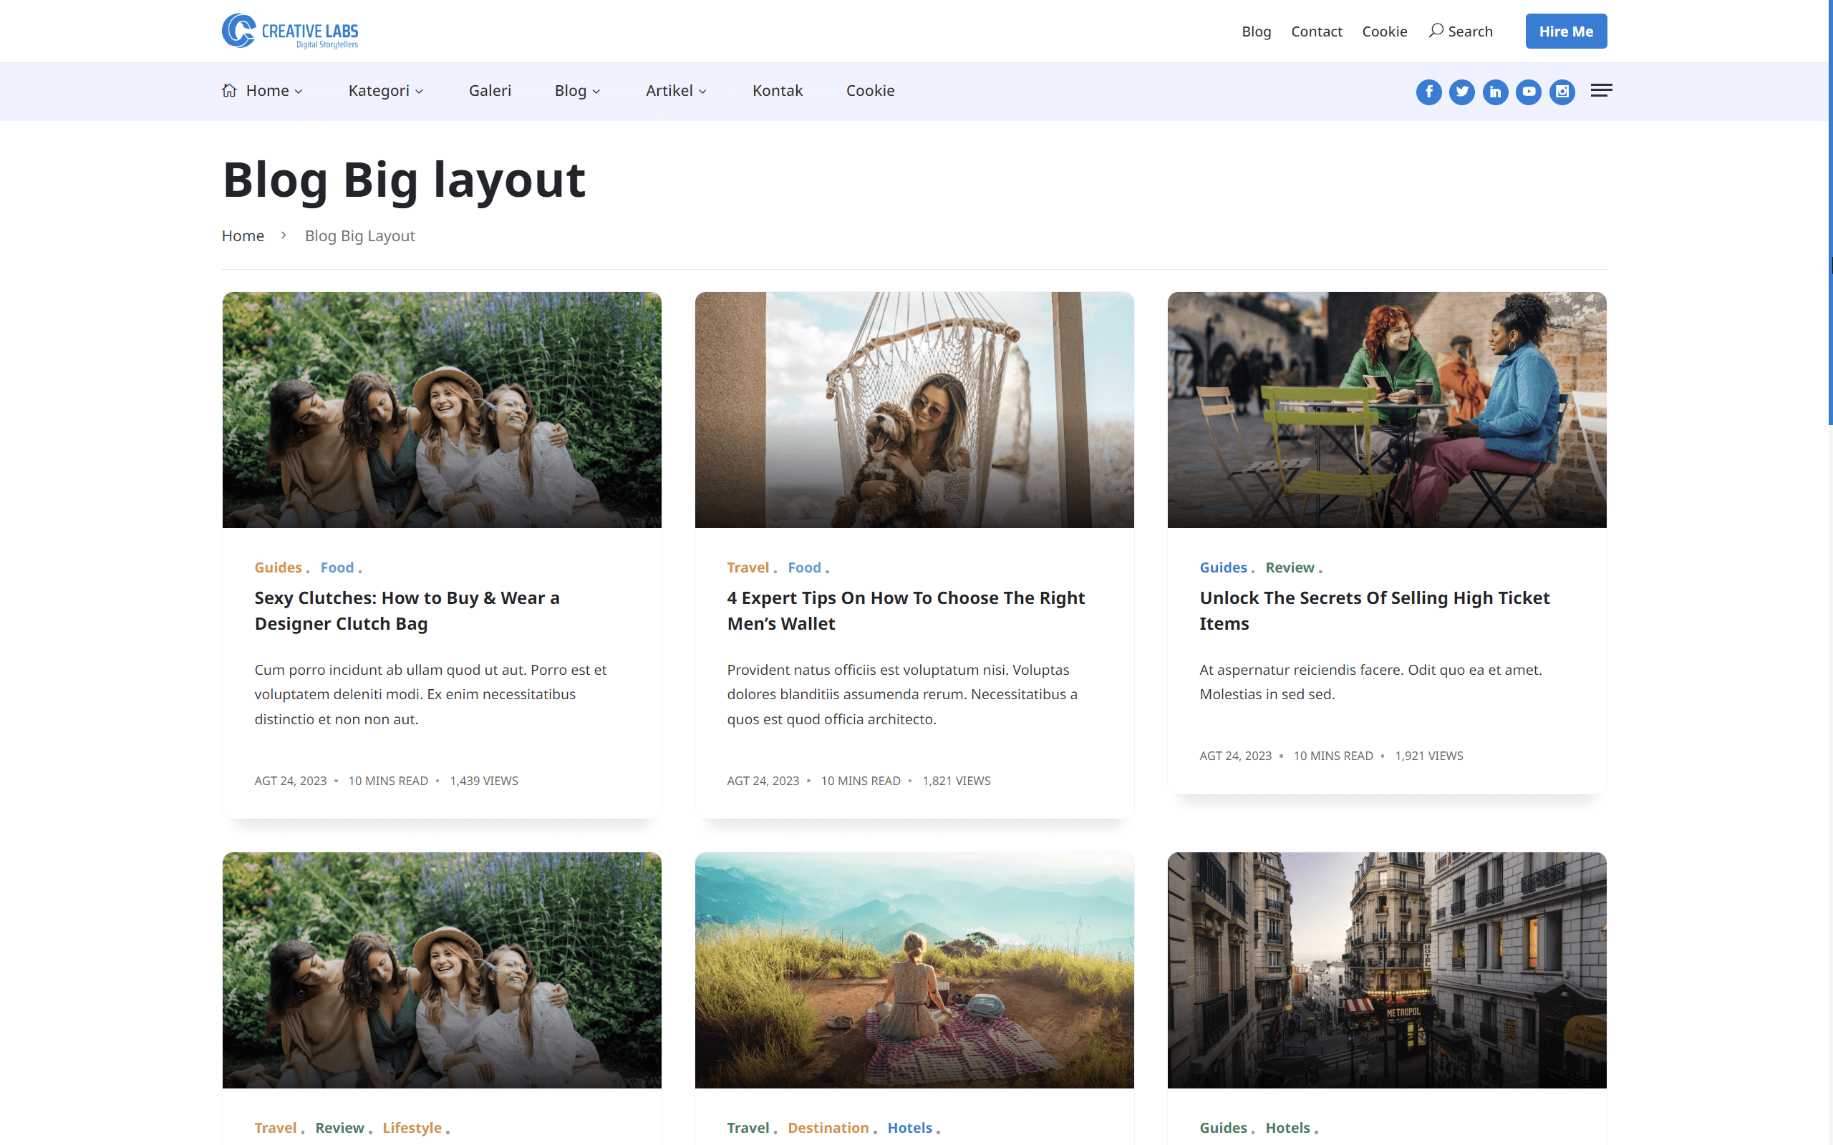Viewport: 1833px width, 1145px height.
Task: Go to the Kontak page
Action: (777, 91)
